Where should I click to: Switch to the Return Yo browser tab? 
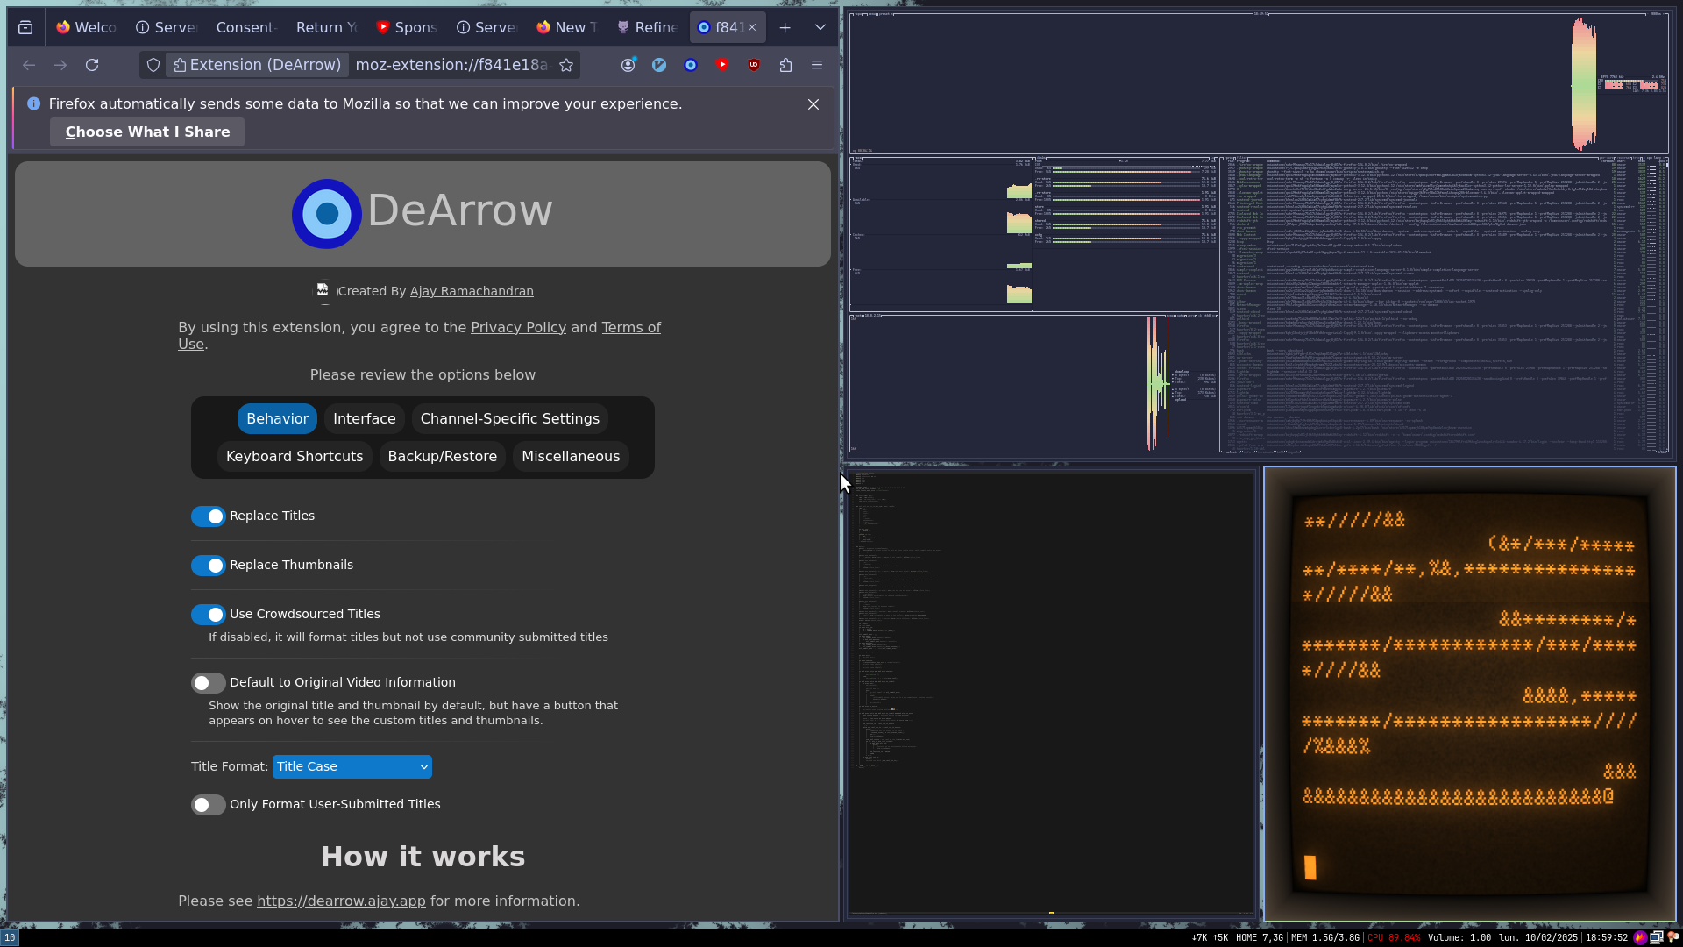[326, 27]
